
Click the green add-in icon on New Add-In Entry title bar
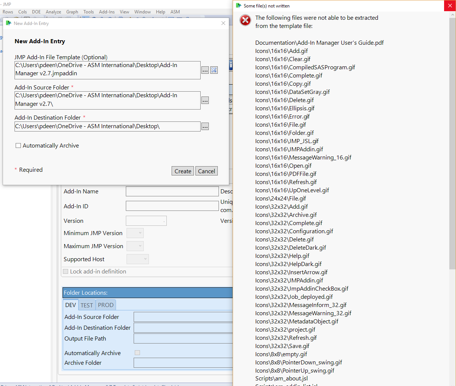[x=9, y=23]
